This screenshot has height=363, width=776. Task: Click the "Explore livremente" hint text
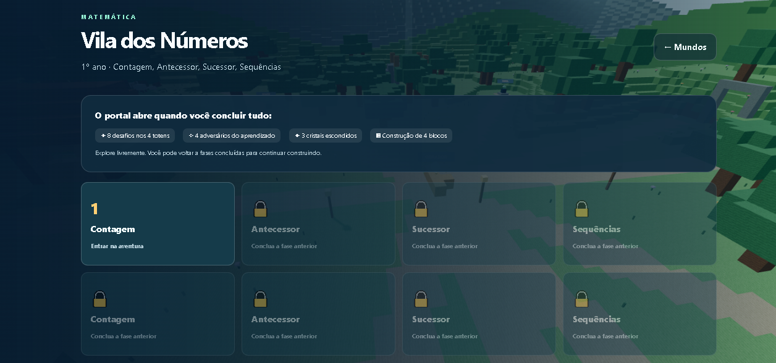tap(208, 152)
